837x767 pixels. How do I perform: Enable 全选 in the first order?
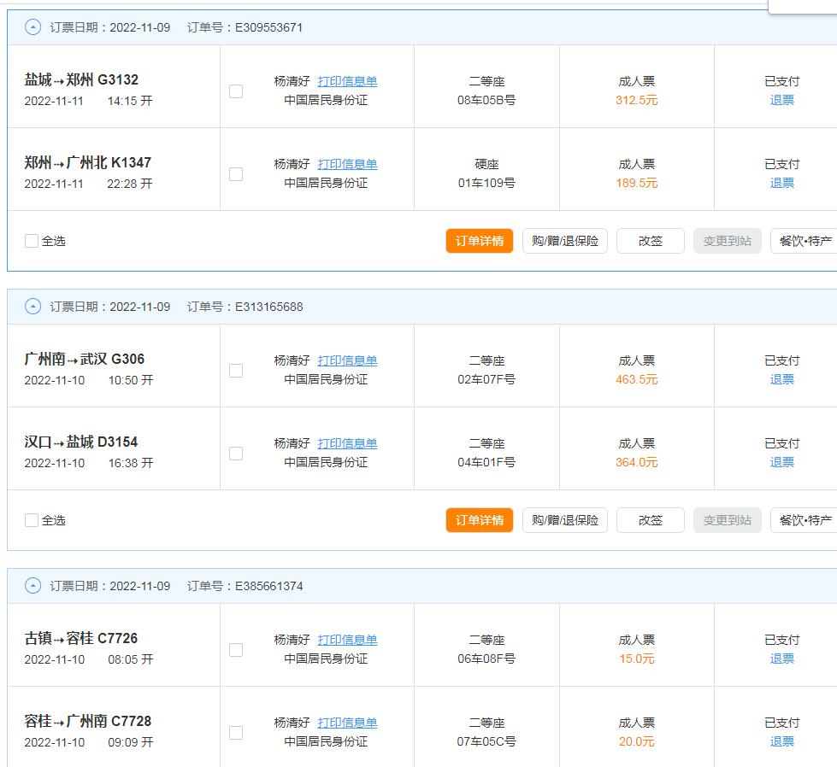(x=32, y=241)
